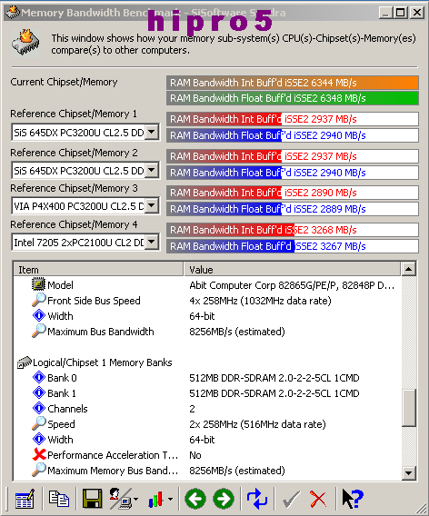The image size is (429, 516).
Task: Select the SiS 645DX combo under Reference 1
Action: [85, 133]
